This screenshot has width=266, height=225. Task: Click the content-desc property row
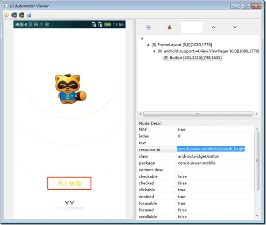click(196, 170)
